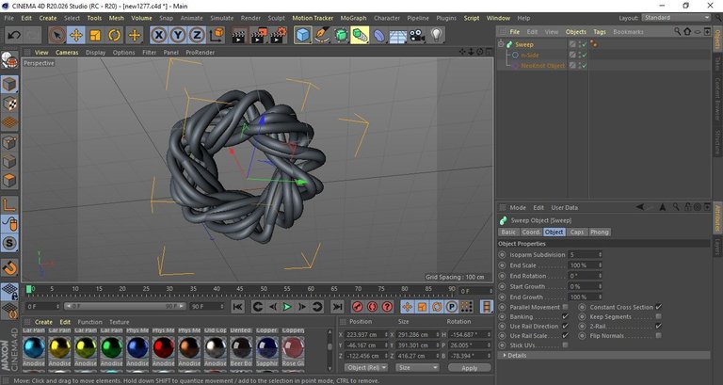Switch to the Caps tab

pyautogui.click(x=577, y=232)
